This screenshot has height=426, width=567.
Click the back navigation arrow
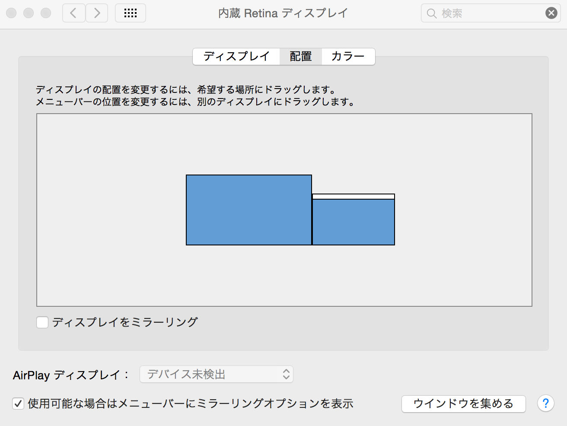click(73, 13)
